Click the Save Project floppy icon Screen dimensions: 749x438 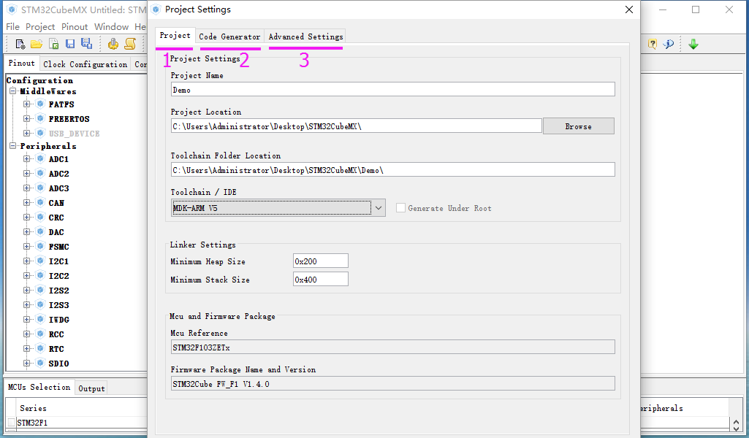click(x=70, y=45)
